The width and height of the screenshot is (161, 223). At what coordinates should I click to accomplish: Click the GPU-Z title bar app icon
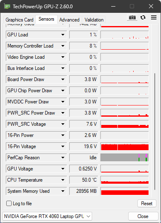pyautogui.click(x=7, y=6)
